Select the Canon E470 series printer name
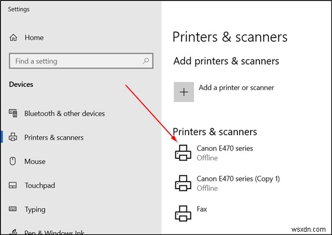The width and height of the screenshot is (332, 235). [x=225, y=148]
